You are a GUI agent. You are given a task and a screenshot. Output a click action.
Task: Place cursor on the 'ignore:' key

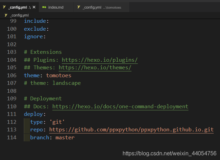coord(35,37)
